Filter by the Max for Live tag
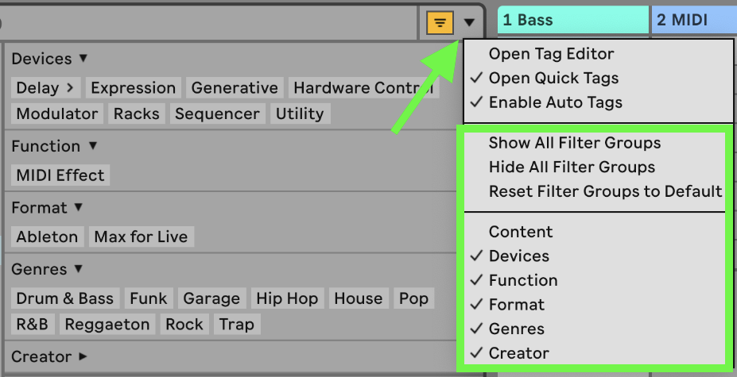Viewport: 737px width, 377px height. pyautogui.click(x=141, y=237)
